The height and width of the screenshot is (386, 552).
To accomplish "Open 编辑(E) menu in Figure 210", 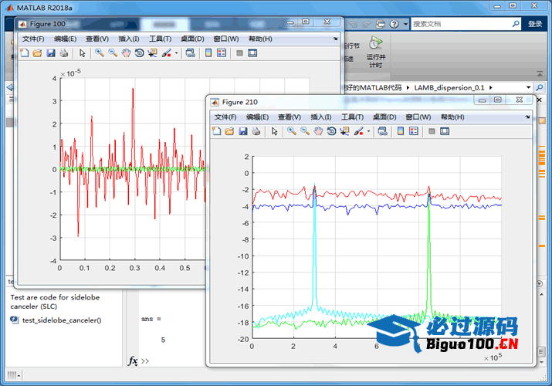I will pos(257,117).
